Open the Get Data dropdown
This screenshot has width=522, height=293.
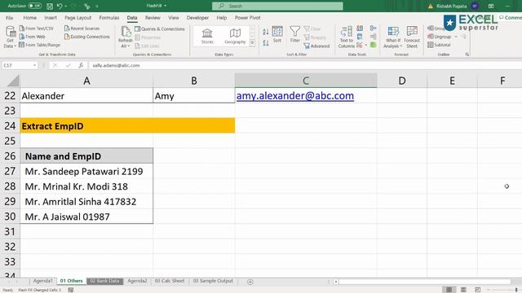[x=10, y=37]
